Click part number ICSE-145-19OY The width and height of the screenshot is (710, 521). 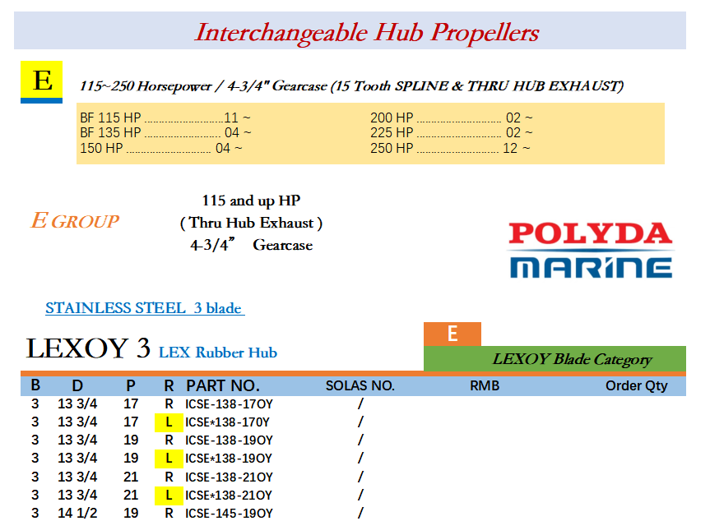229,514
